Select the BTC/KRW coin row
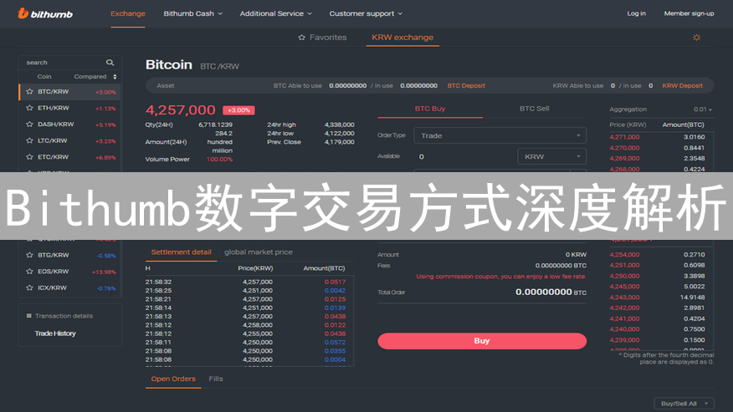Screen dimensions: 733x412 pos(70,92)
